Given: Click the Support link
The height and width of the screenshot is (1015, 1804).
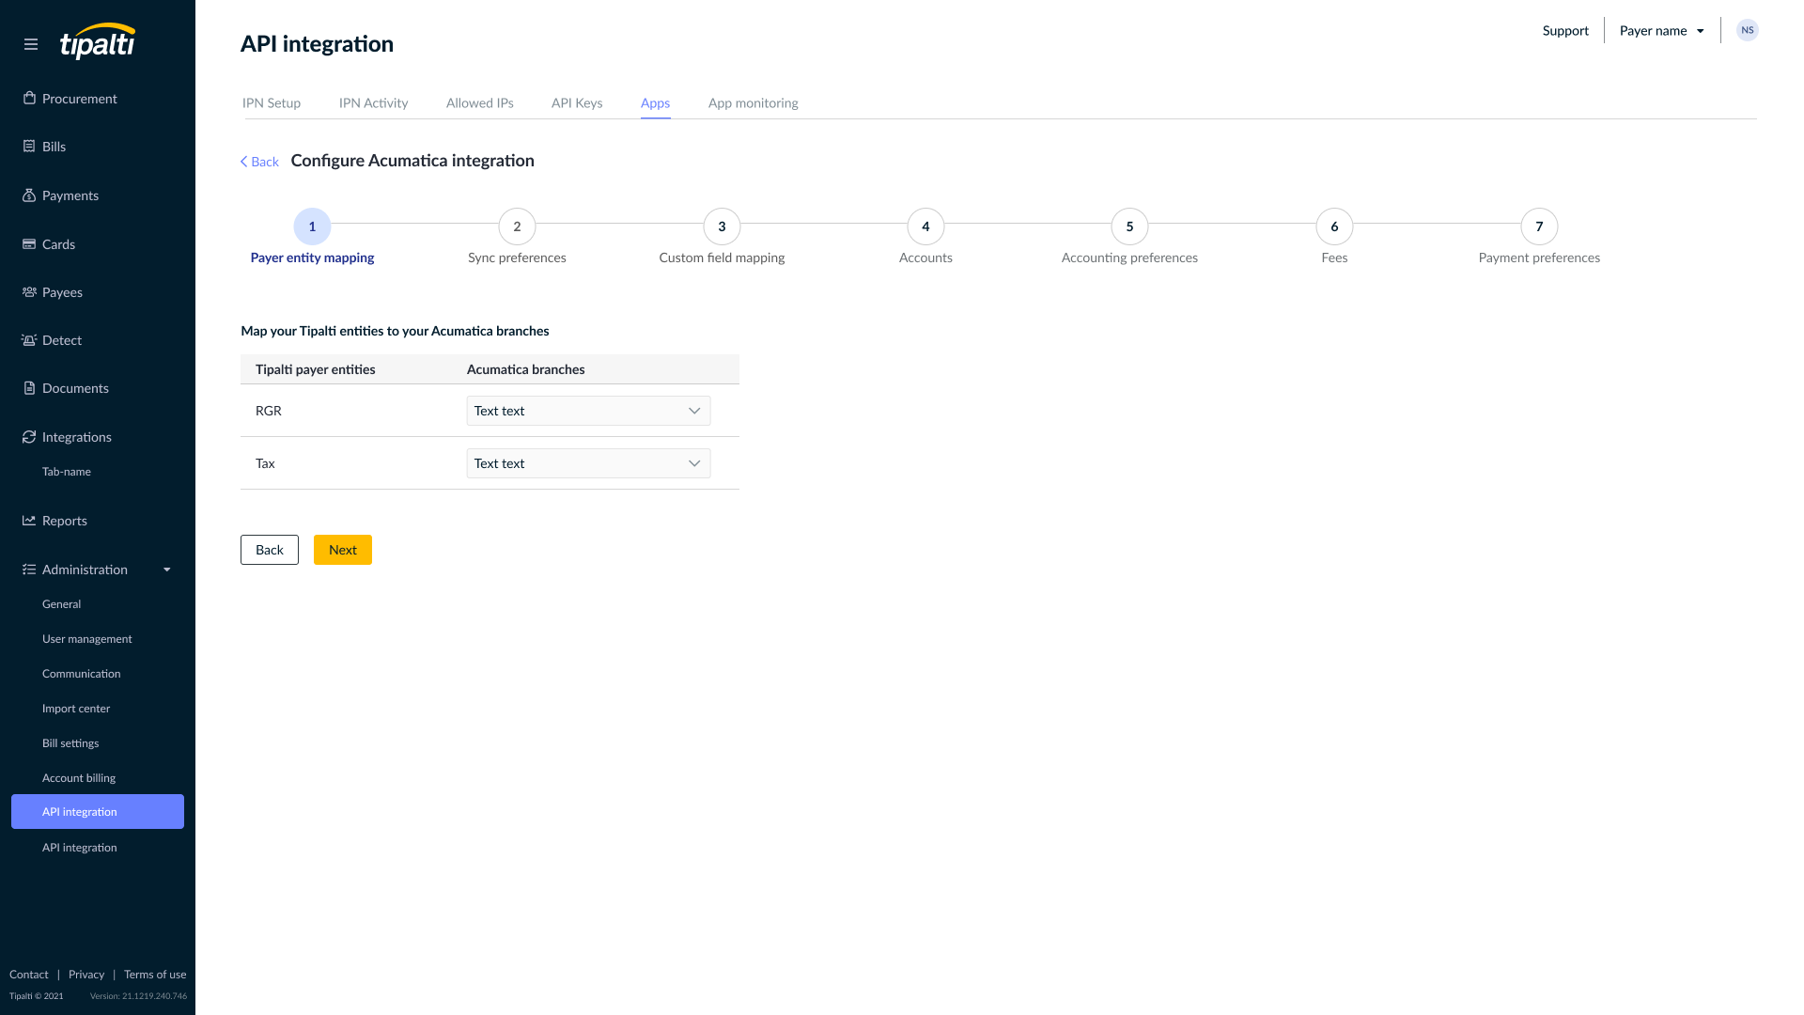Looking at the screenshot, I should tap(1565, 30).
